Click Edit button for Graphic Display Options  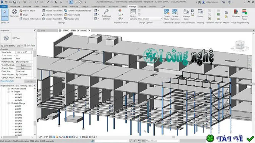tap(23, 68)
